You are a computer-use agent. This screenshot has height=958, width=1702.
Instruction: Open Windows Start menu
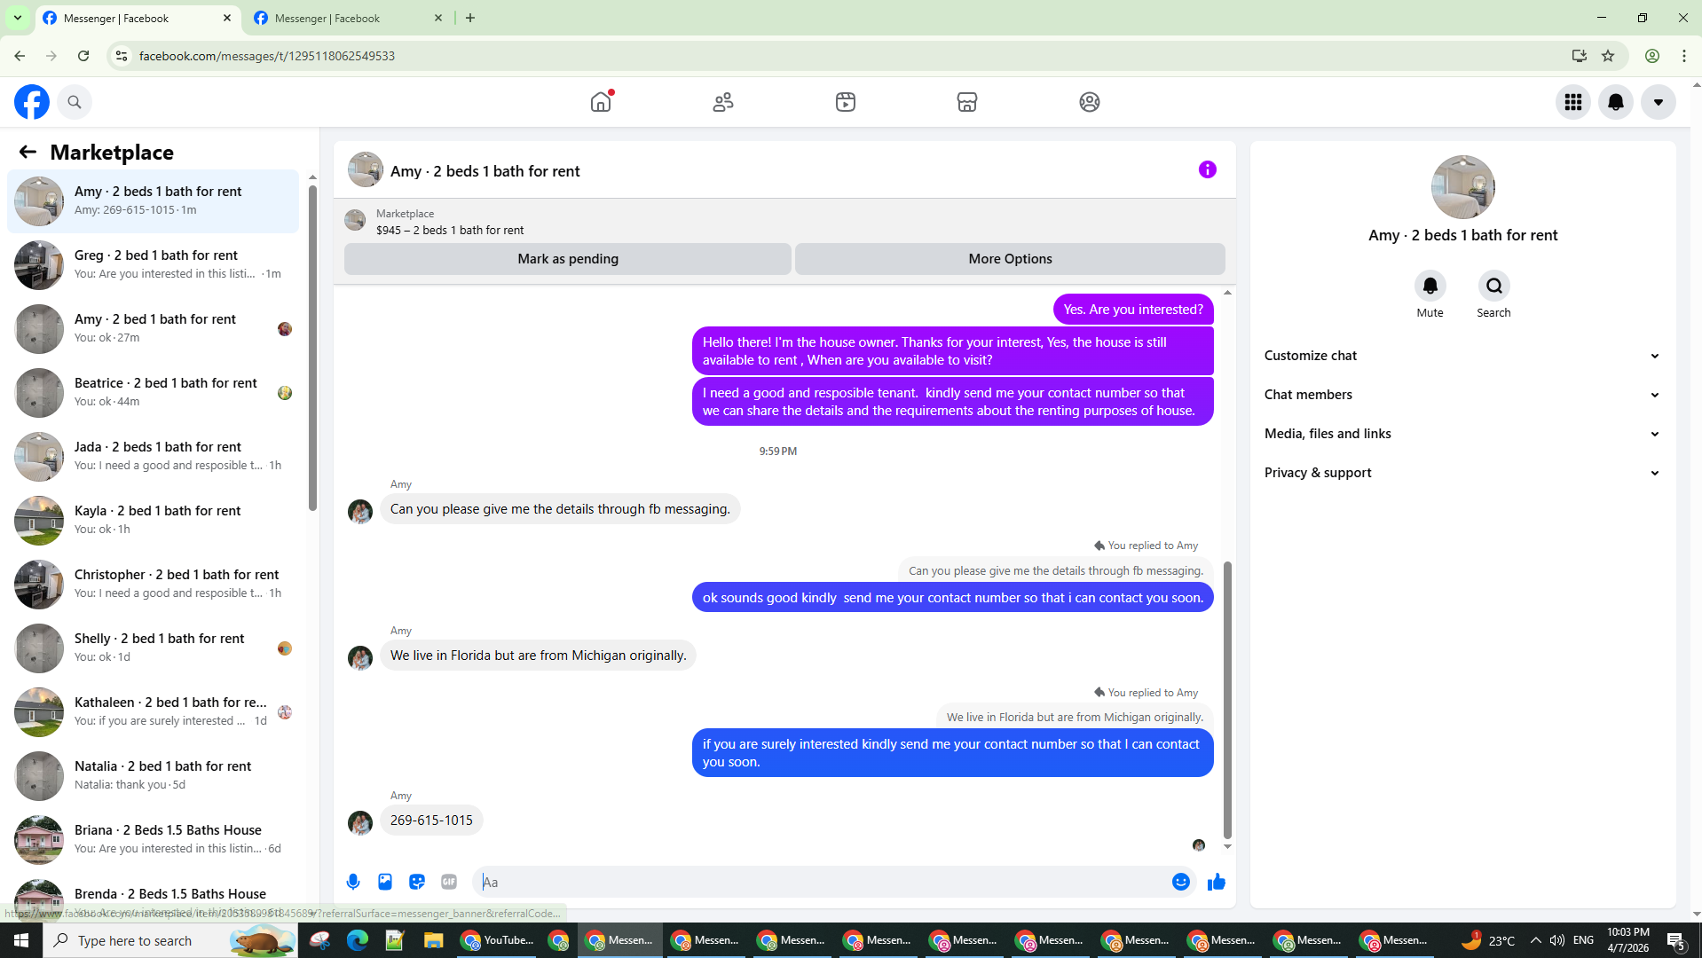21,940
